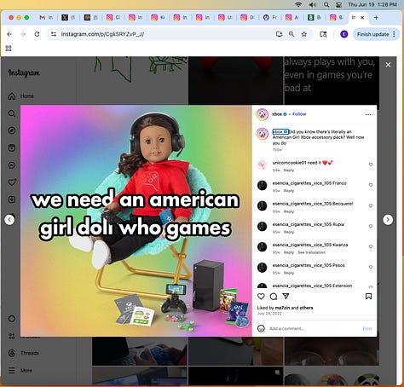
Task: Go to the next post arrow
Action: click(x=388, y=220)
